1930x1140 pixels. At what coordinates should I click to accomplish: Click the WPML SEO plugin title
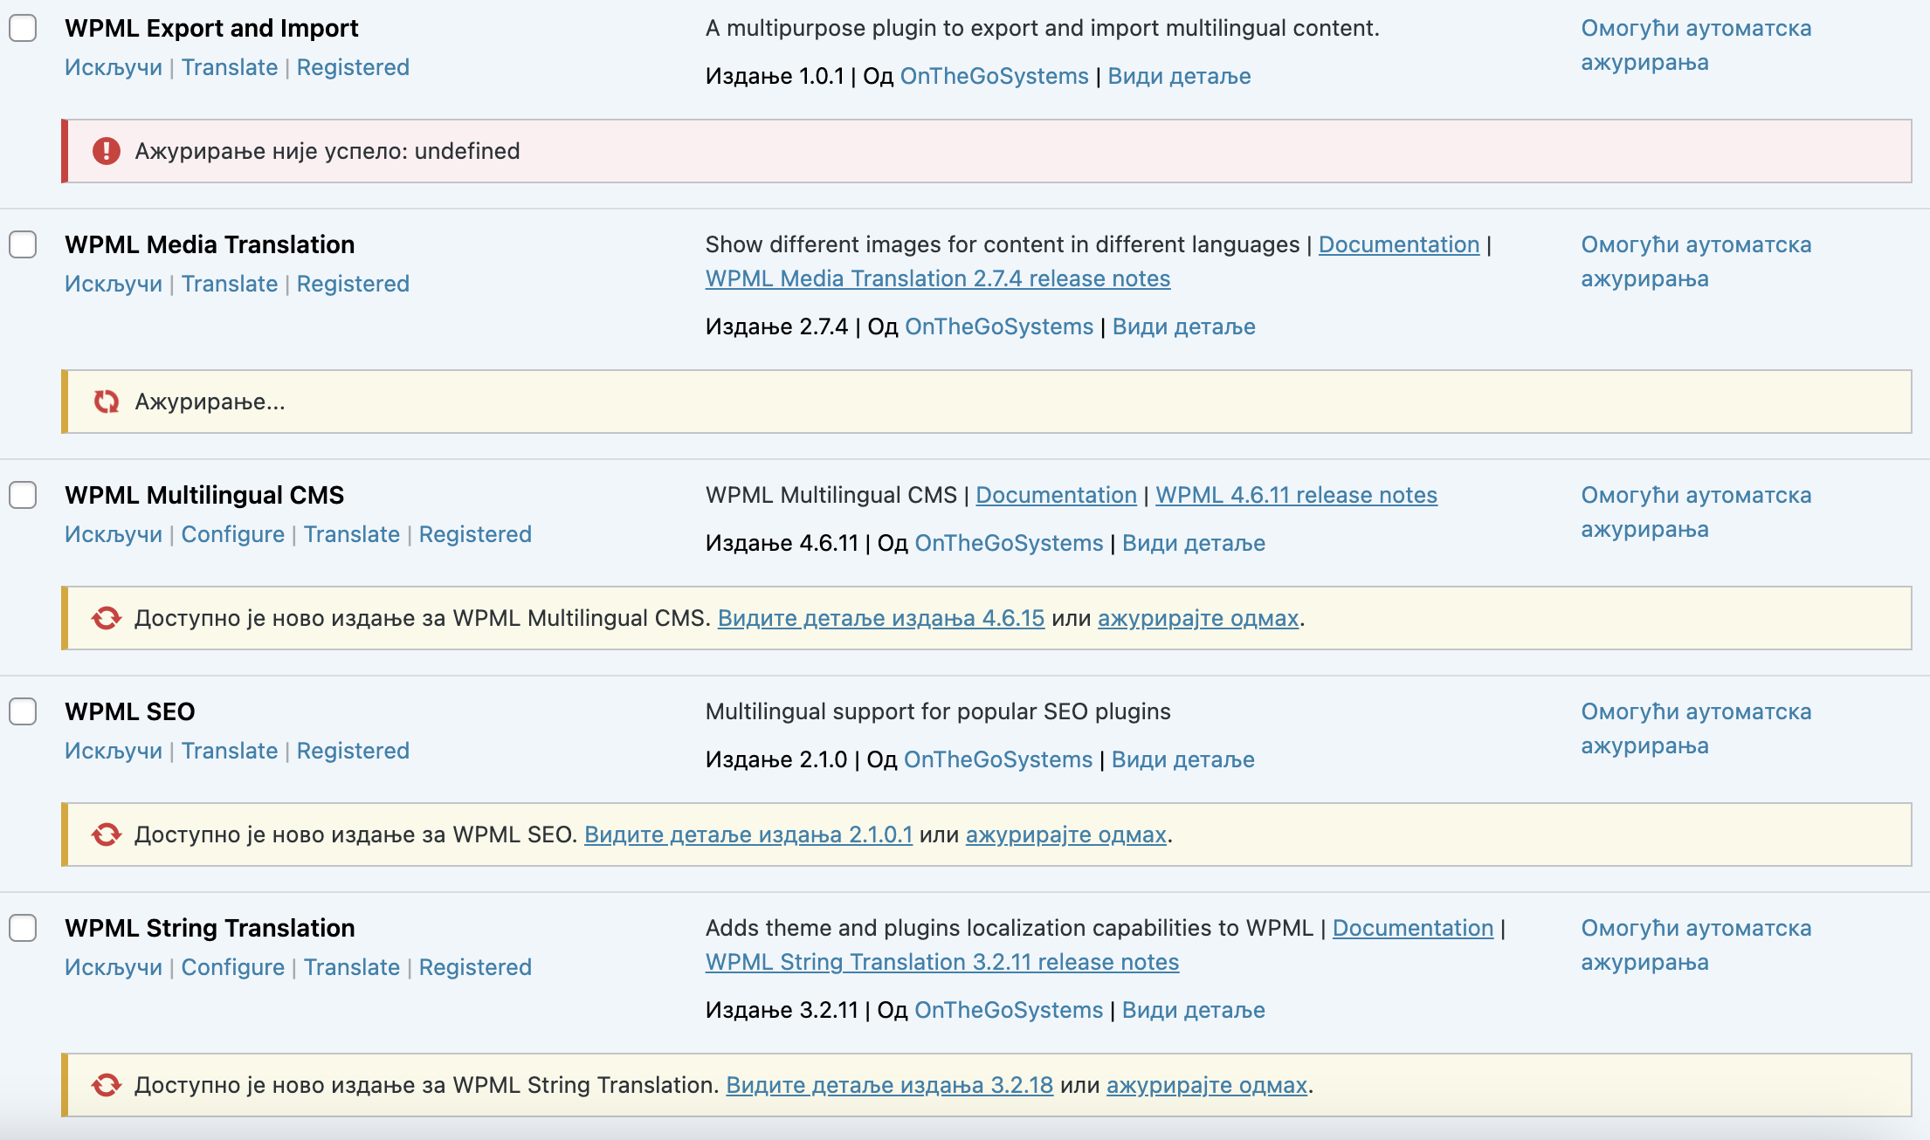click(x=130, y=711)
